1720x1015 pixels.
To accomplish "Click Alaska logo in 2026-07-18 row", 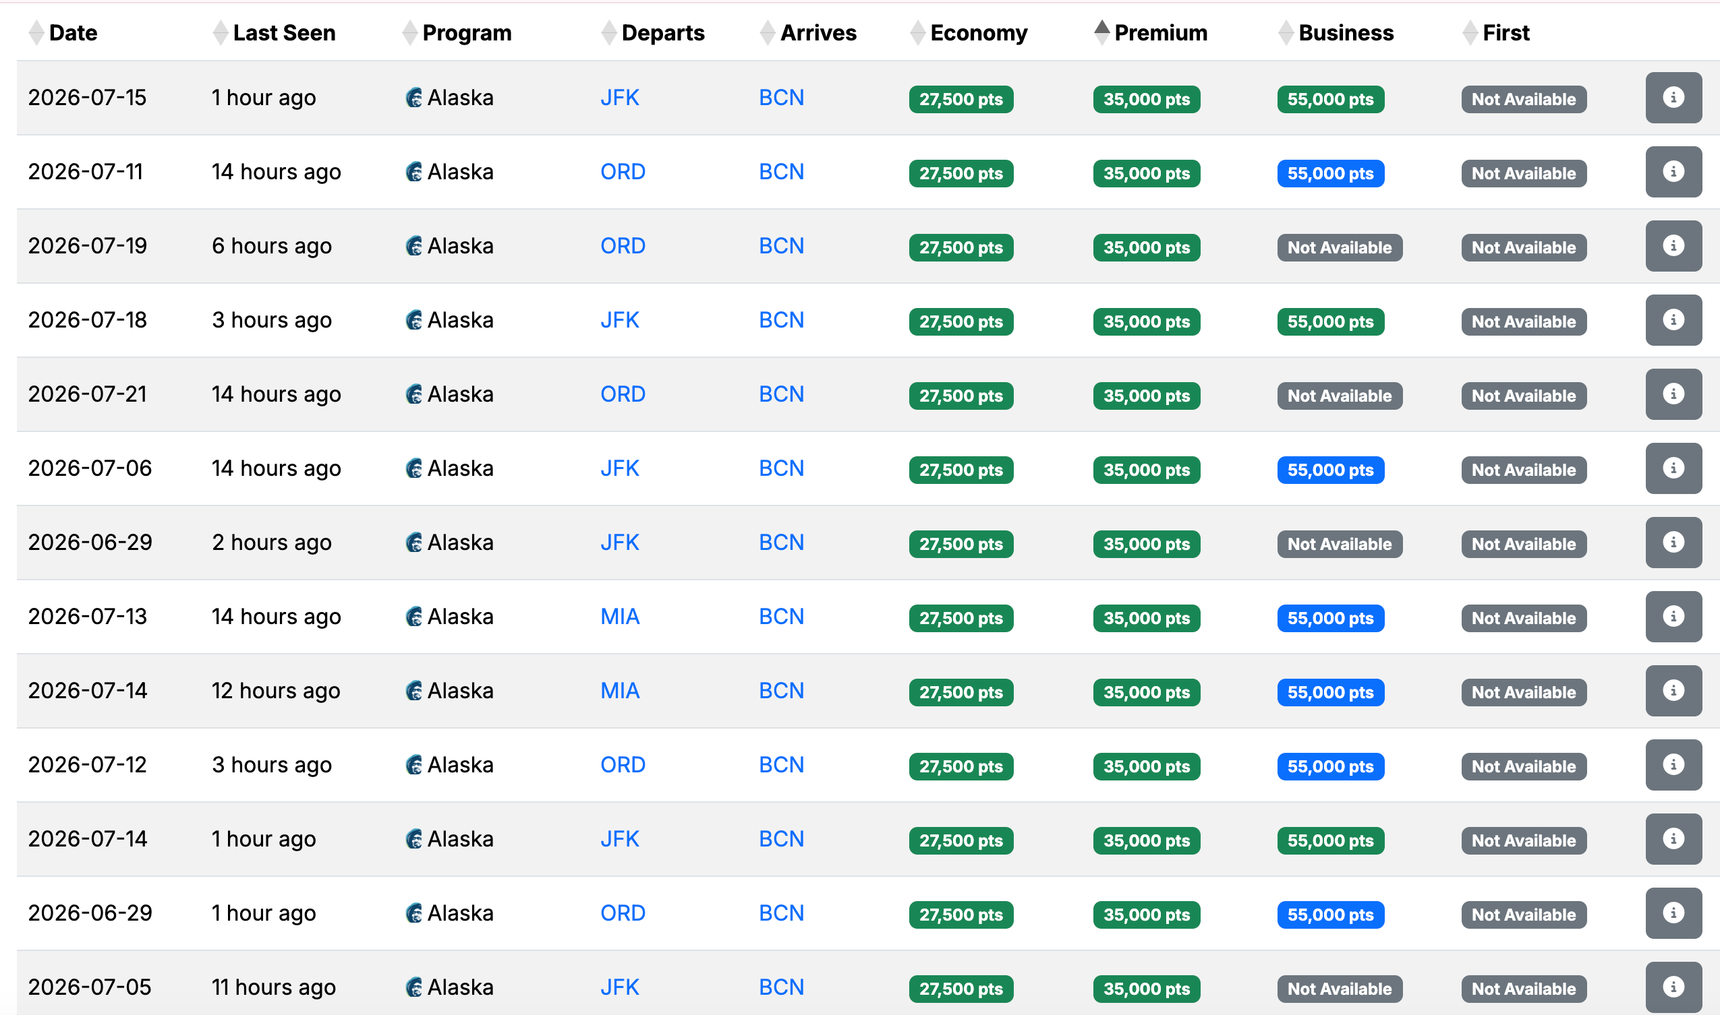I will 413,320.
